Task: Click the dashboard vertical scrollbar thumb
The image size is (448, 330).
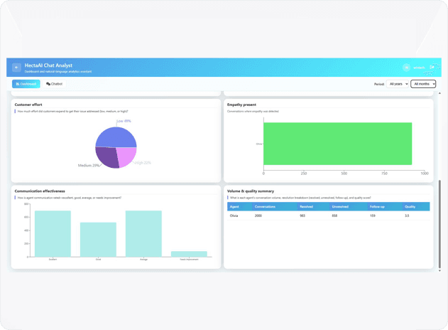Action: [x=439, y=223]
